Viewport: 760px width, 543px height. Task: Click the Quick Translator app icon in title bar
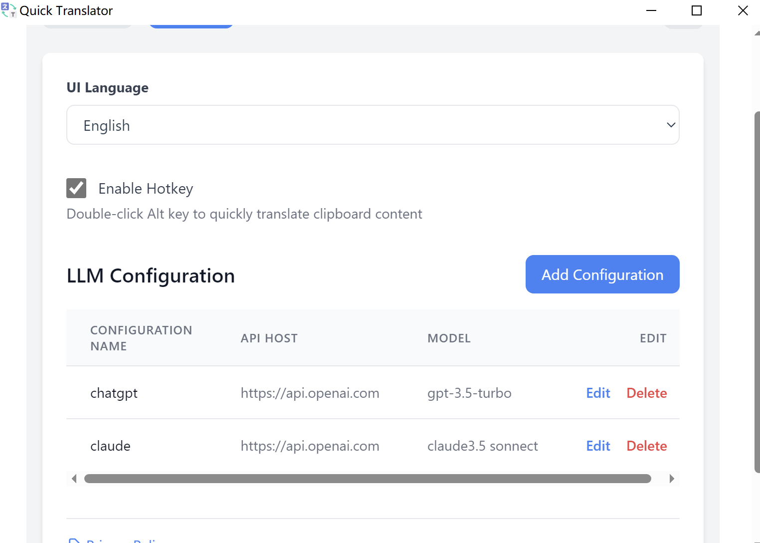click(x=8, y=10)
